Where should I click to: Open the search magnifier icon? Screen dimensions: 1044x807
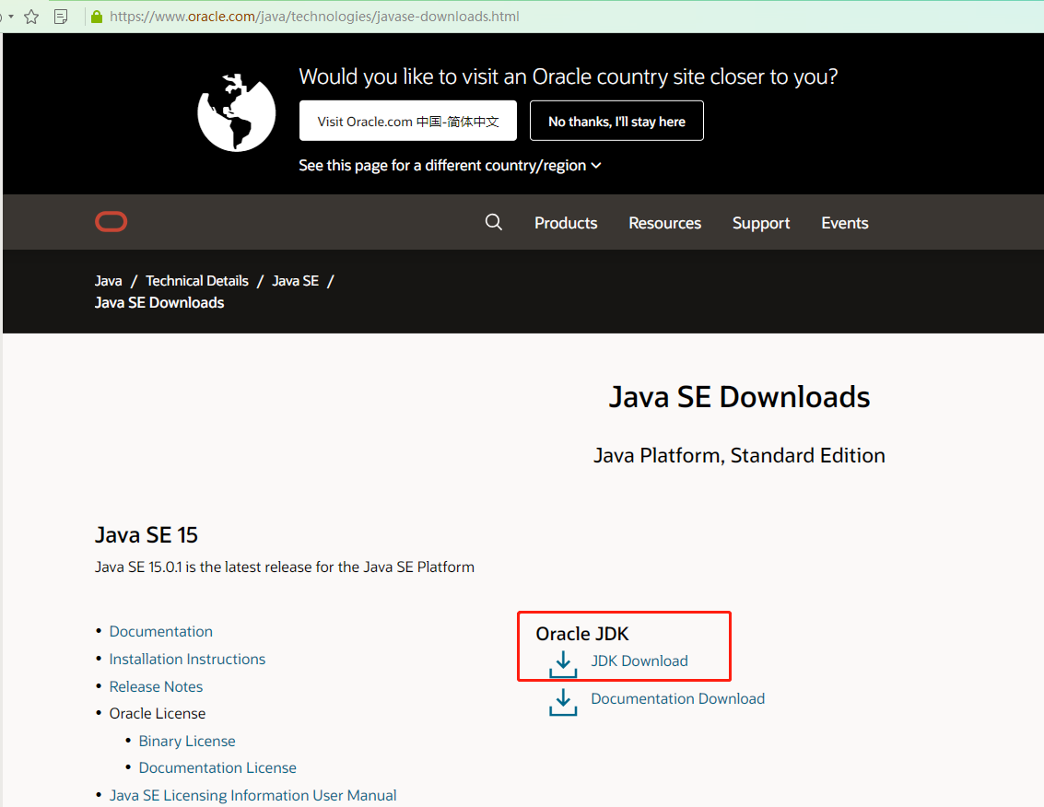494,222
